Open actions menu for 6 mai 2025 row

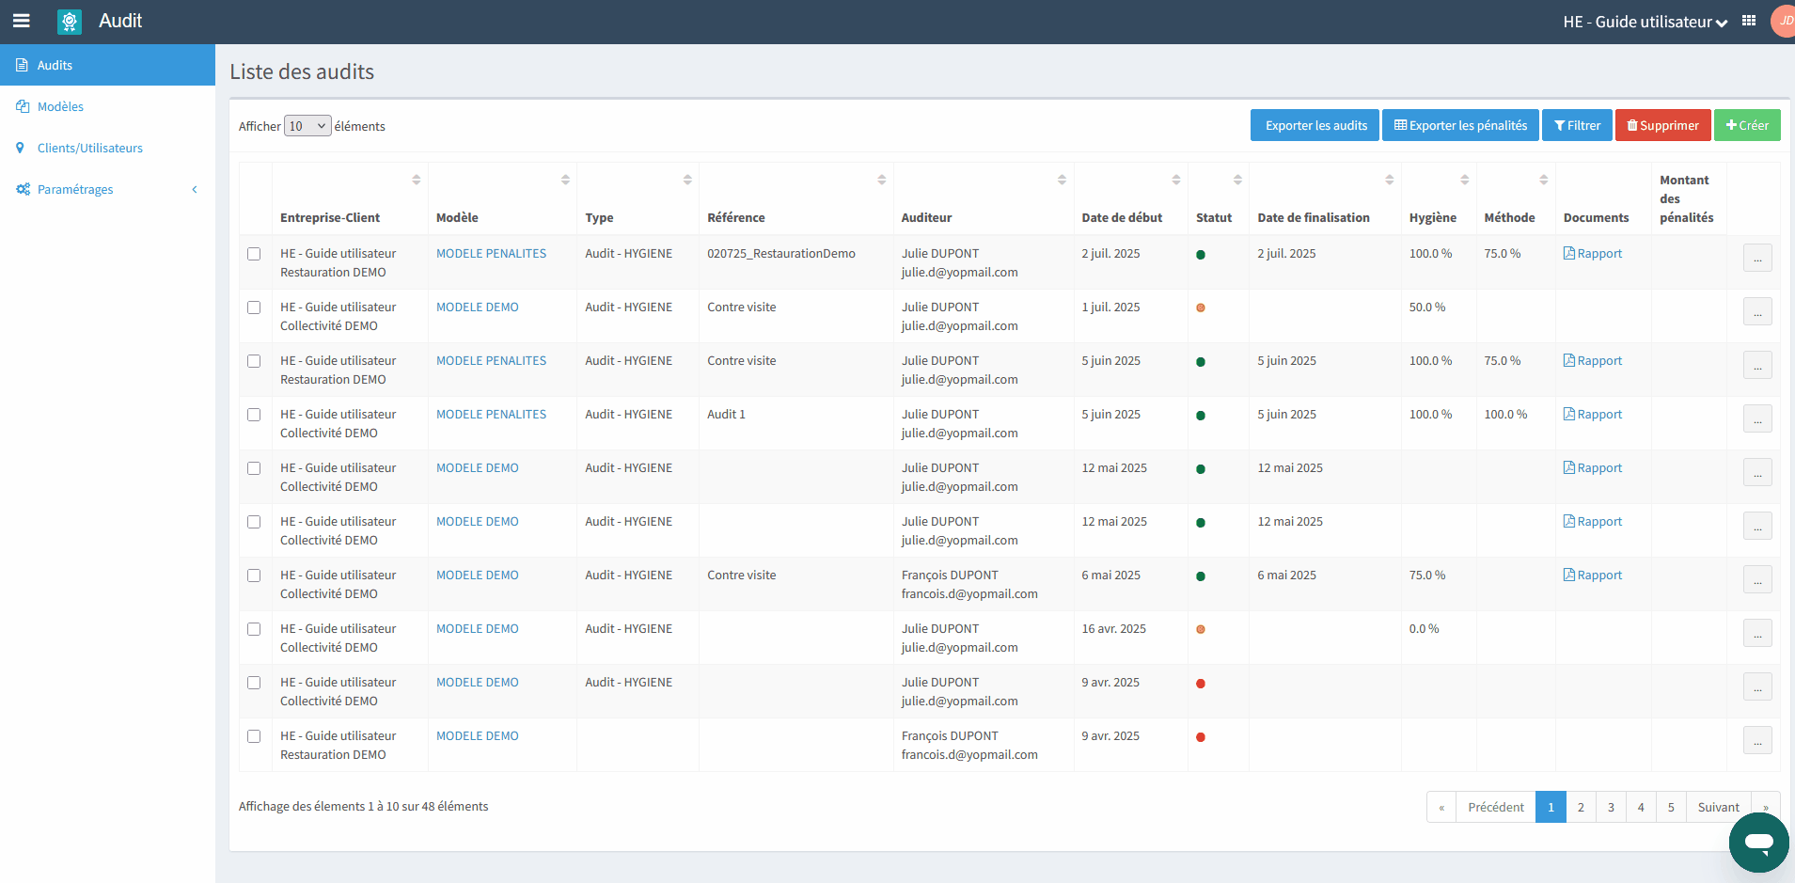(1757, 579)
